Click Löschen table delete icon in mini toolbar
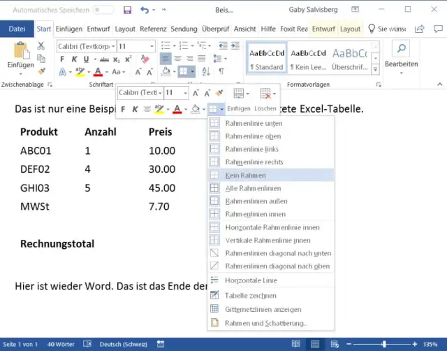 tap(265, 94)
